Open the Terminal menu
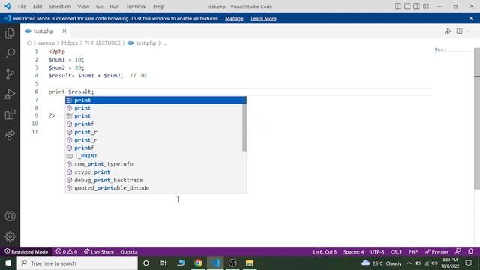This screenshot has height=270, width=480. (136, 7)
